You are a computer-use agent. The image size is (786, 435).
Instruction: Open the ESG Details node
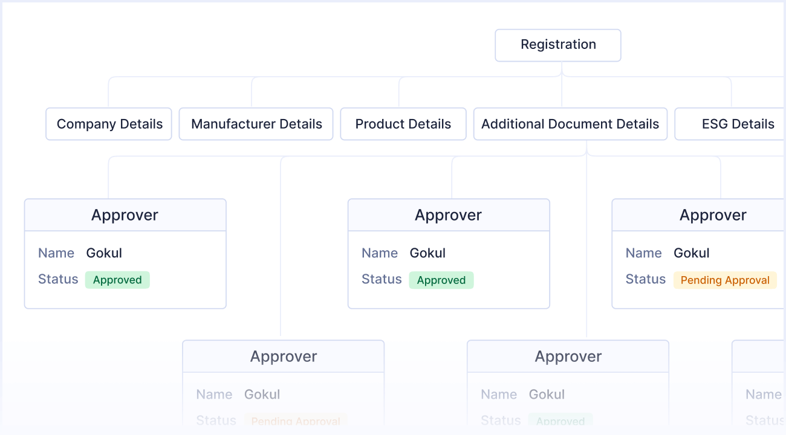(738, 124)
